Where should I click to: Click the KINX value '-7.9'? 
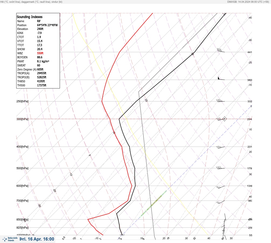coord(39,33)
